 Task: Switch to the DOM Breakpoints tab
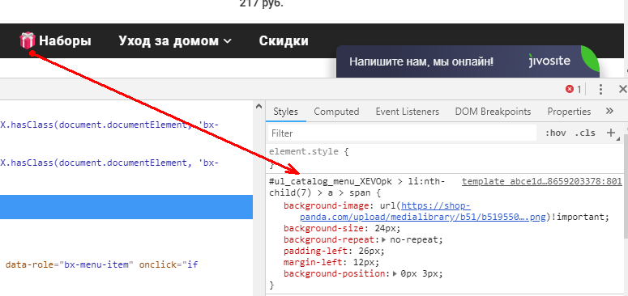[x=493, y=112]
